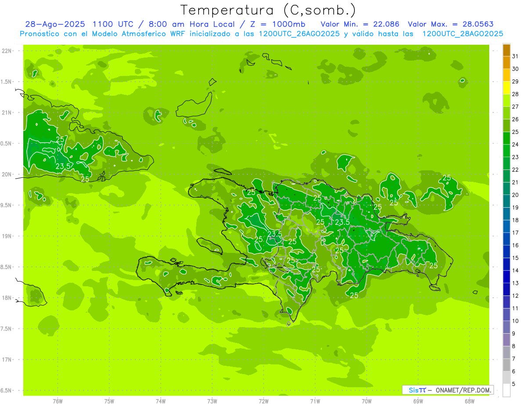The image size is (527, 407).
Task: Click the title 'Temperatura (C,somb.)'
Action: (268, 10)
